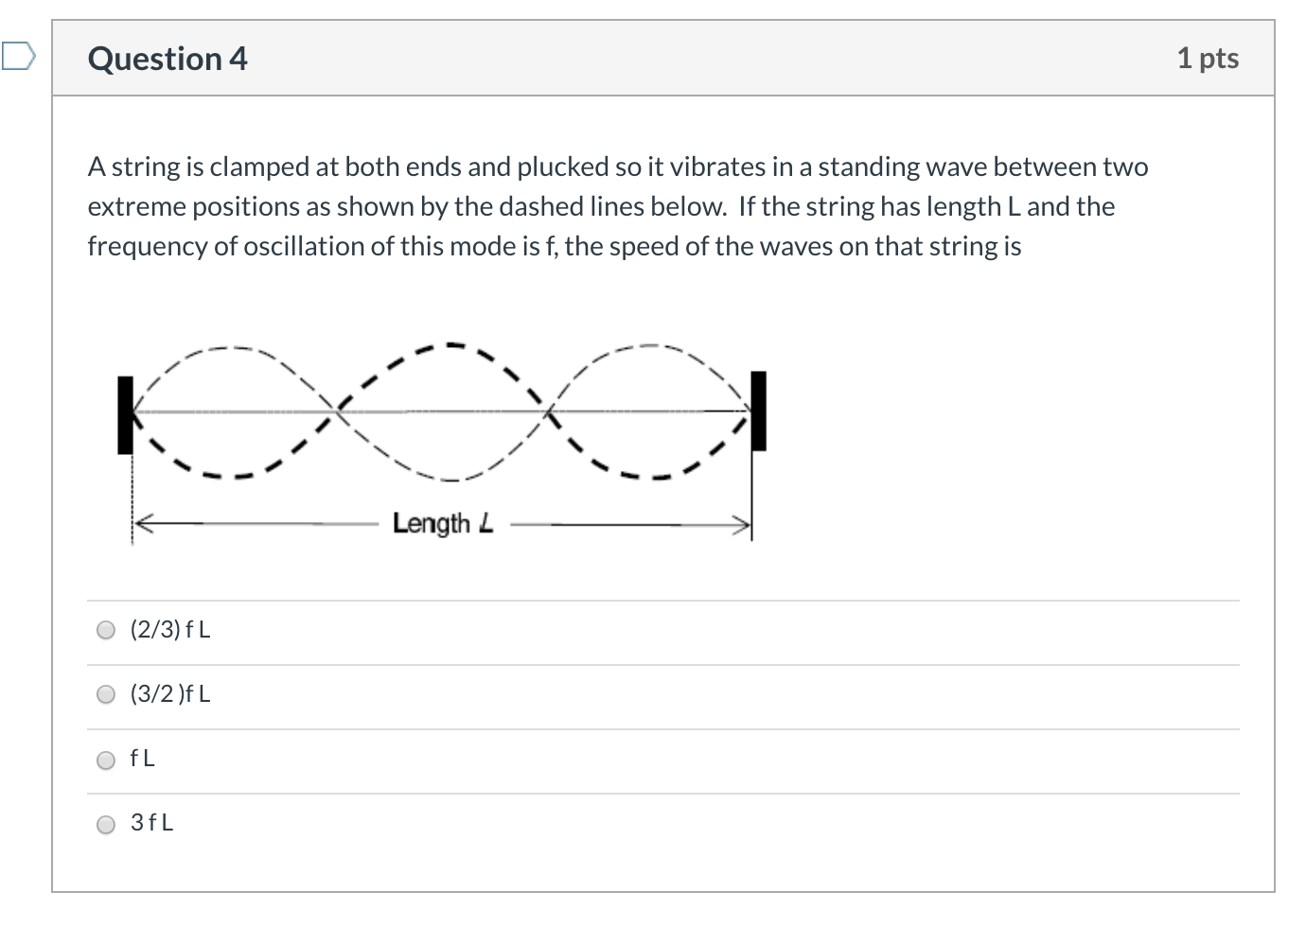Select the (2/3) f L radio button

click(106, 630)
